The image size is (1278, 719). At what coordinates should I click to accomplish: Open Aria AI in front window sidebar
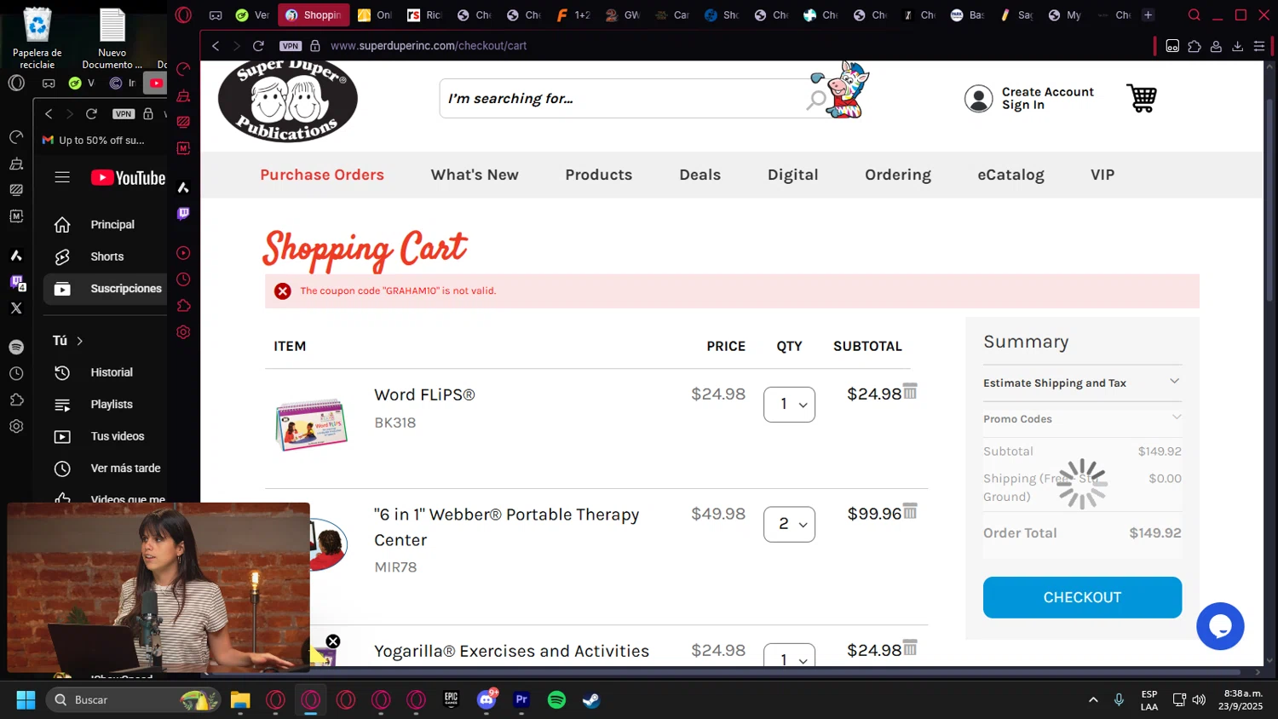coord(183,187)
